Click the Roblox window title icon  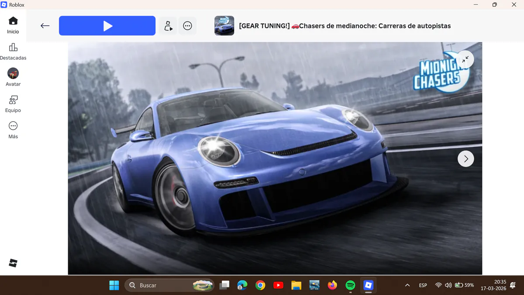click(x=4, y=5)
